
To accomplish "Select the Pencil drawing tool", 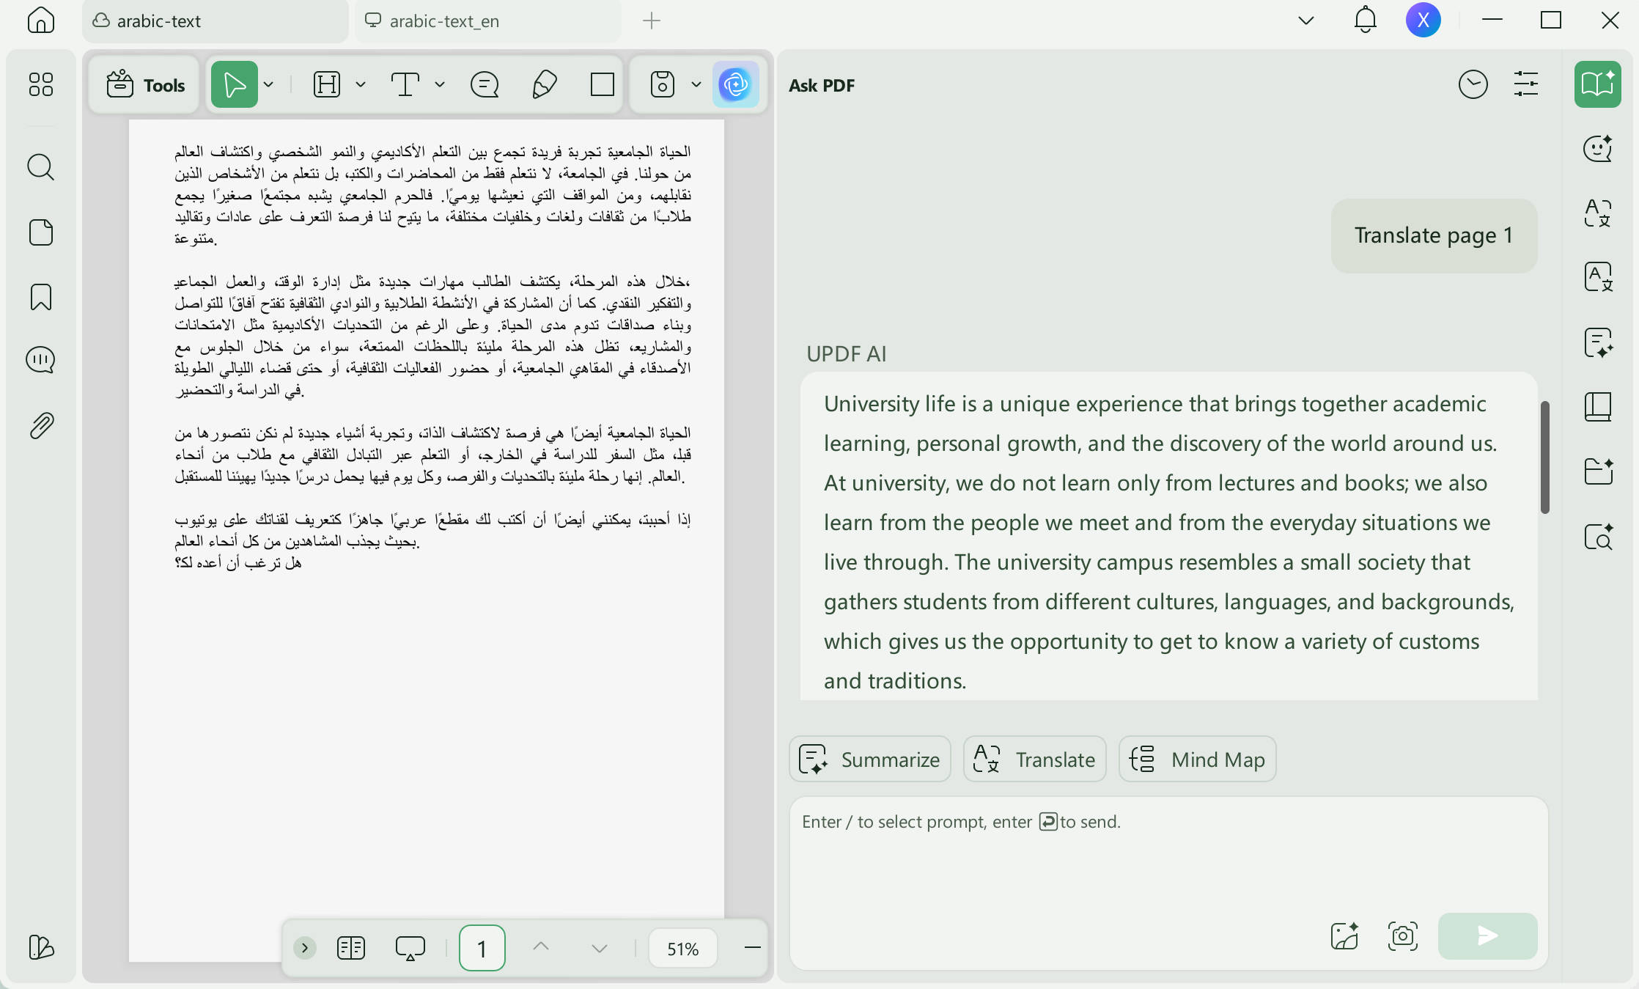I will pyautogui.click(x=544, y=84).
